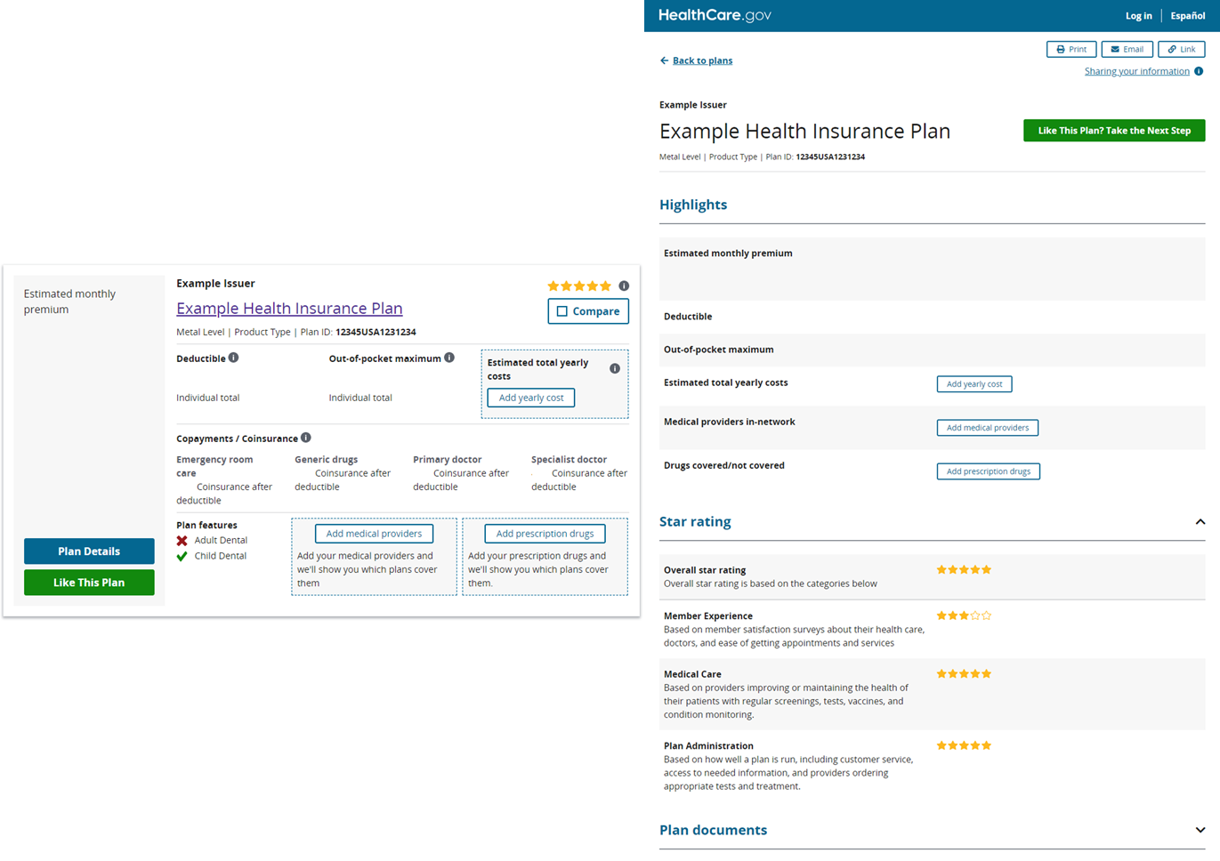Click the back arrow icon to plans
The width and height of the screenshot is (1220, 861).
coord(664,60)
